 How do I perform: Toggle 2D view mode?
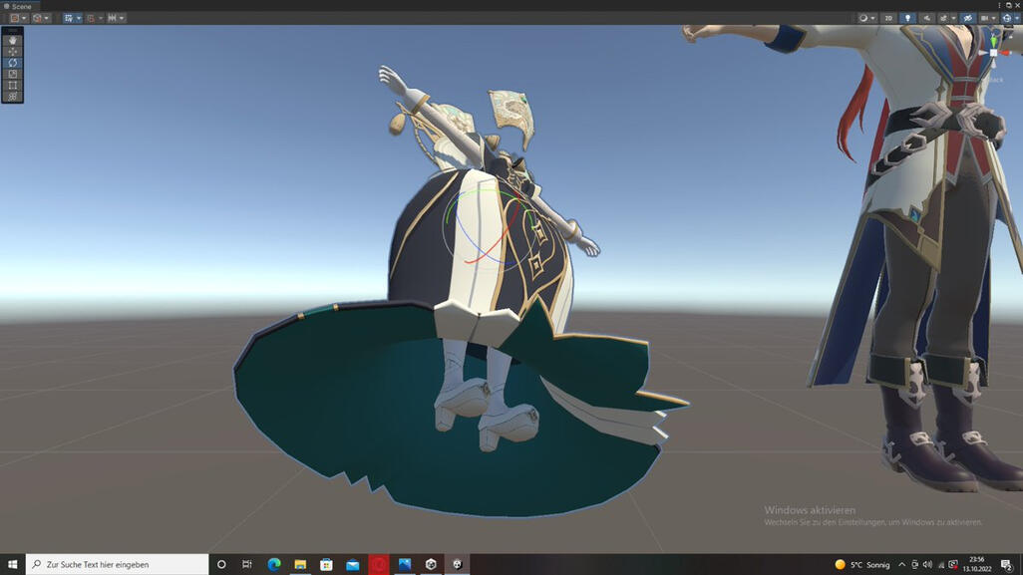click(x=888, y=18)
